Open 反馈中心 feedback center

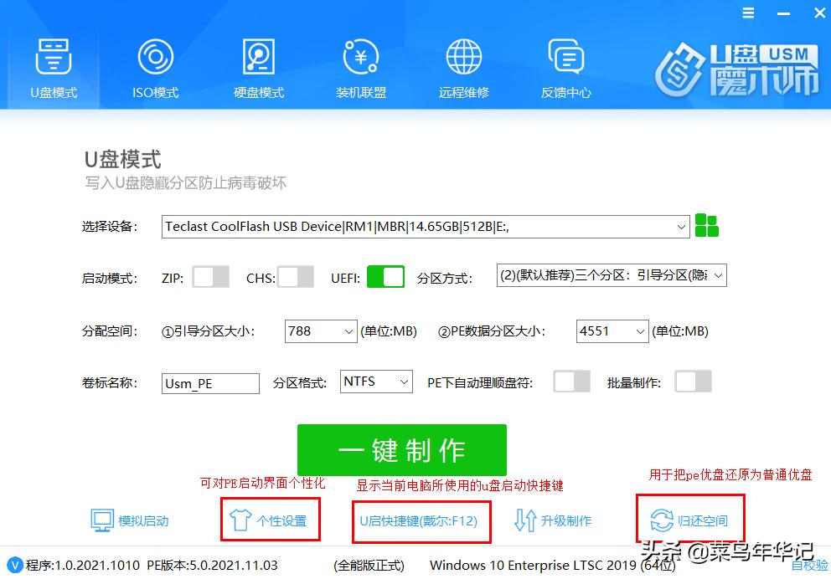tap(566, 67)
